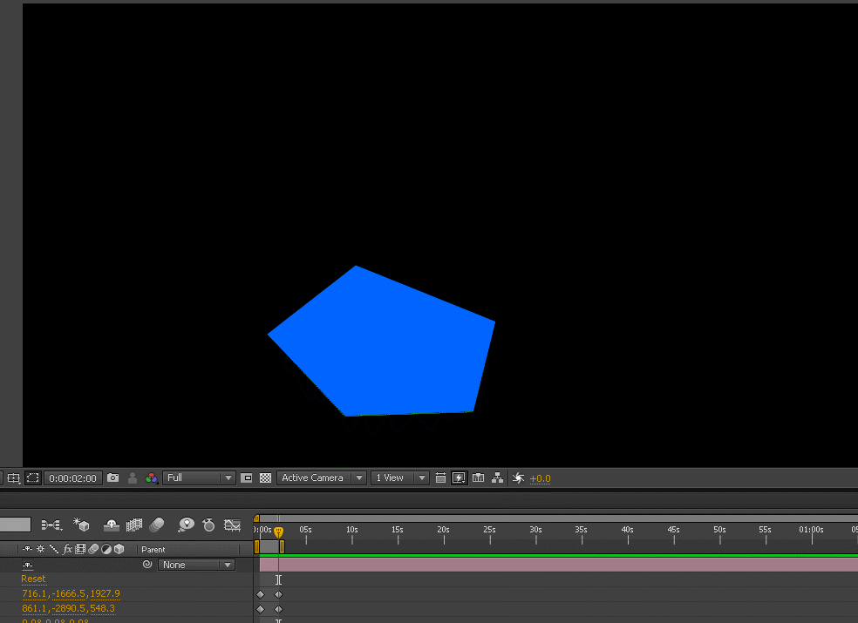Click the parent pick whip spiral
This screenshot has width=858, height=623.
(147, 564)
